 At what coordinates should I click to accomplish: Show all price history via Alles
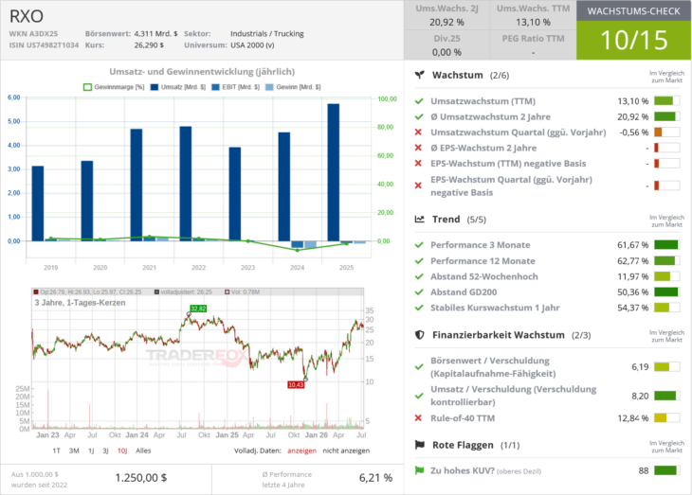point(143,451)
